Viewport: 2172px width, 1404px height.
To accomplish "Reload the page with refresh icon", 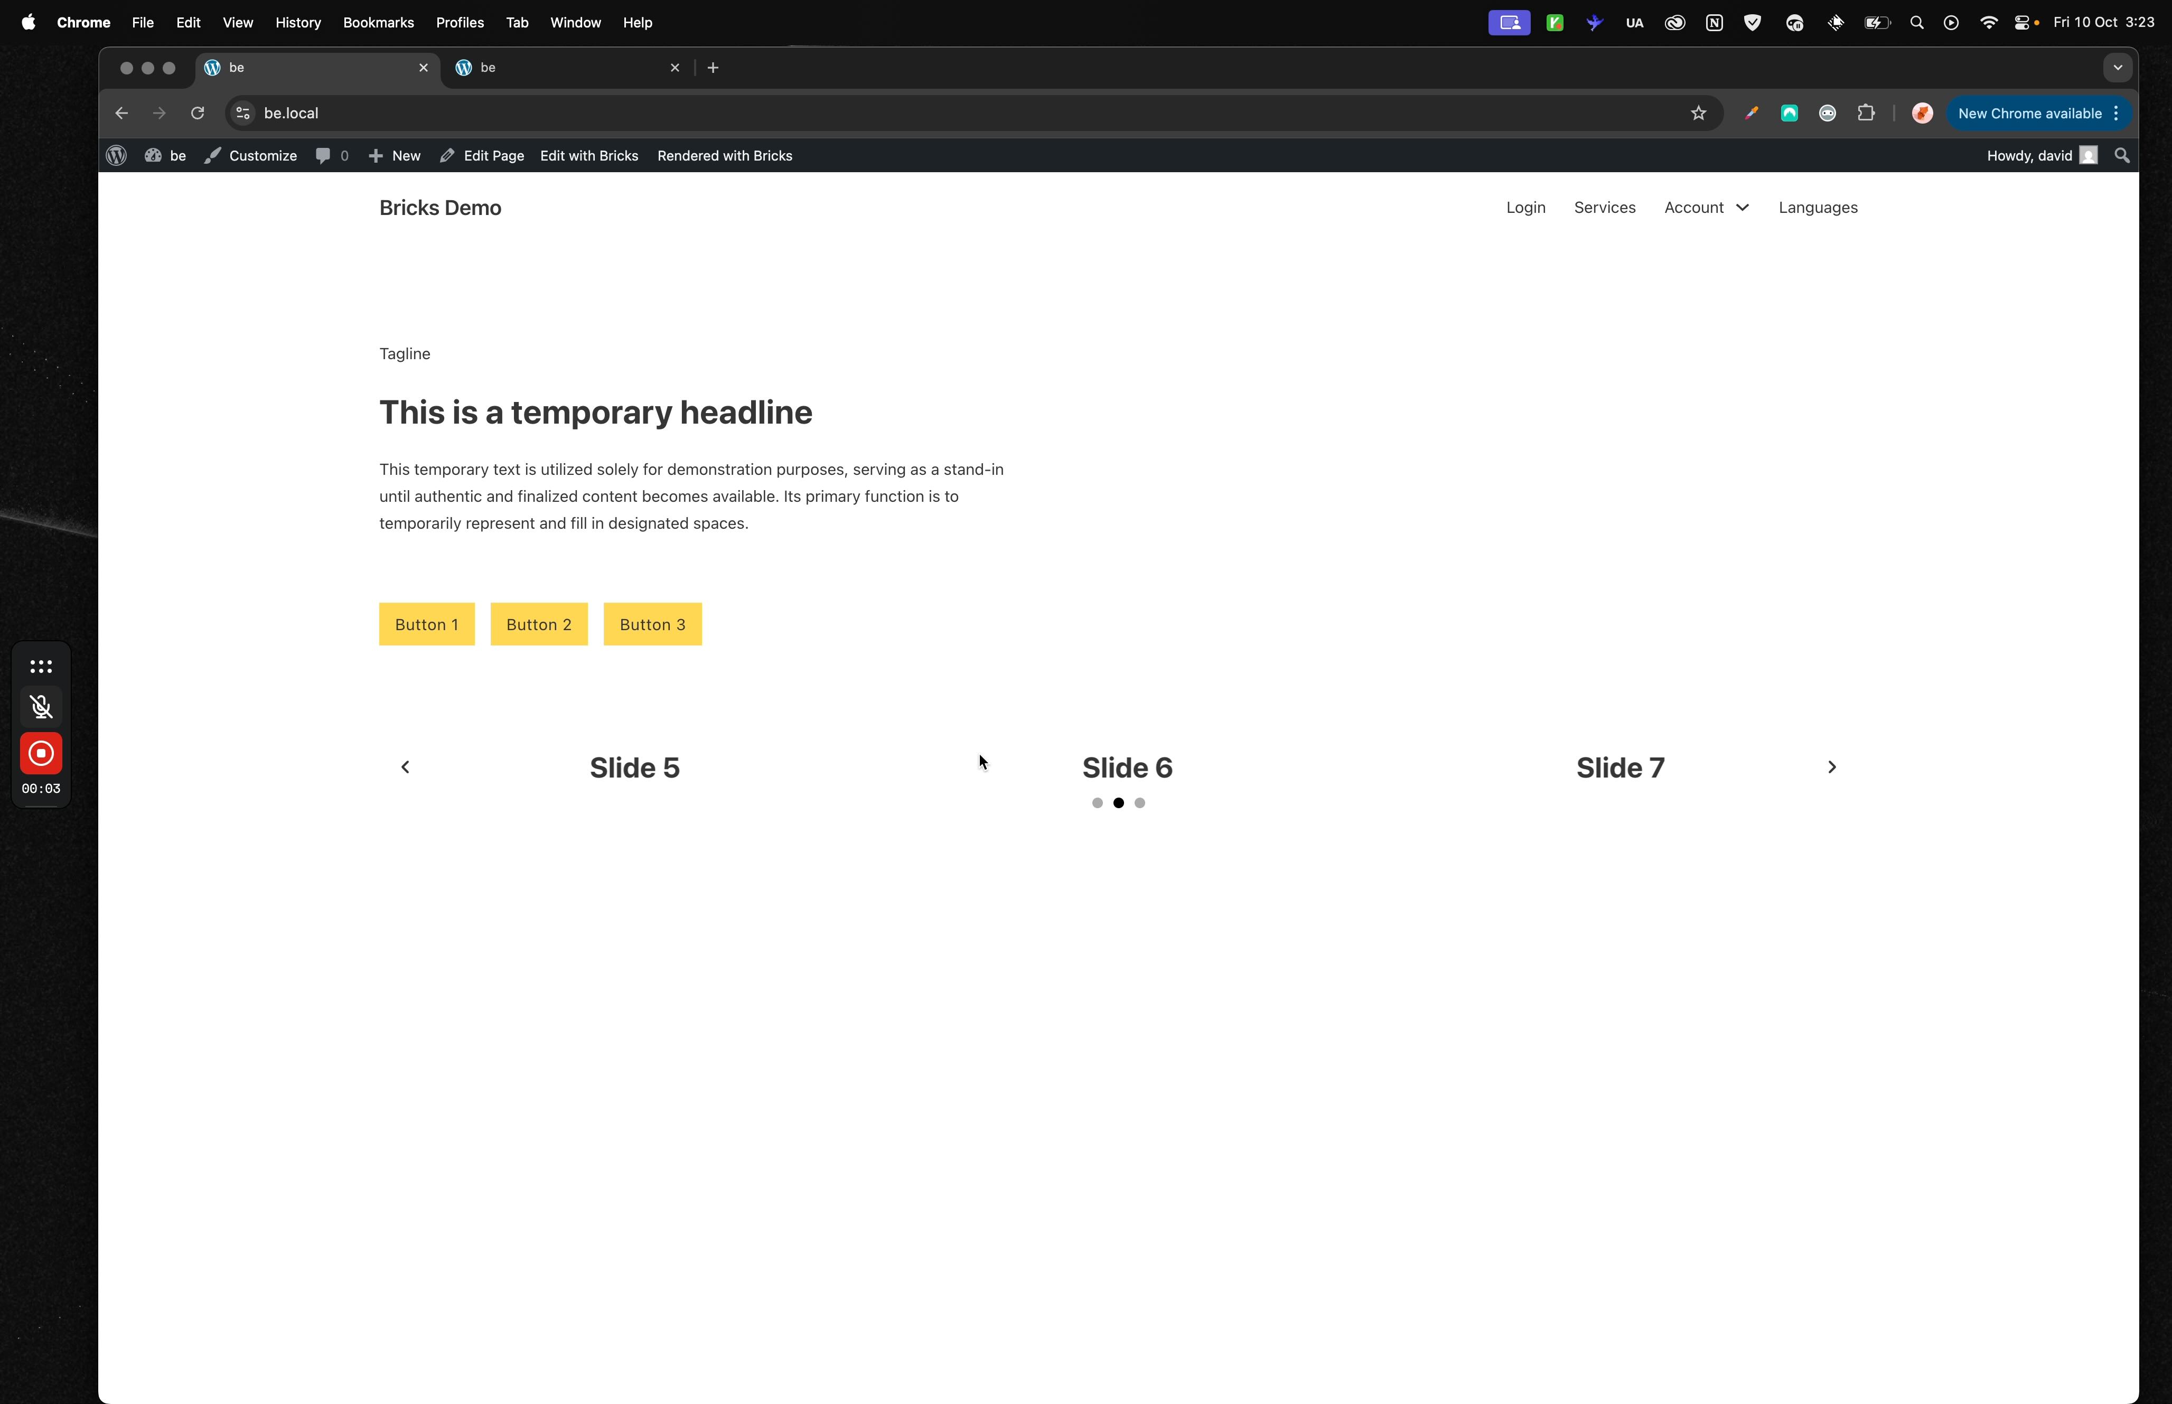I will pyautogui.click(x=198, y=113).
